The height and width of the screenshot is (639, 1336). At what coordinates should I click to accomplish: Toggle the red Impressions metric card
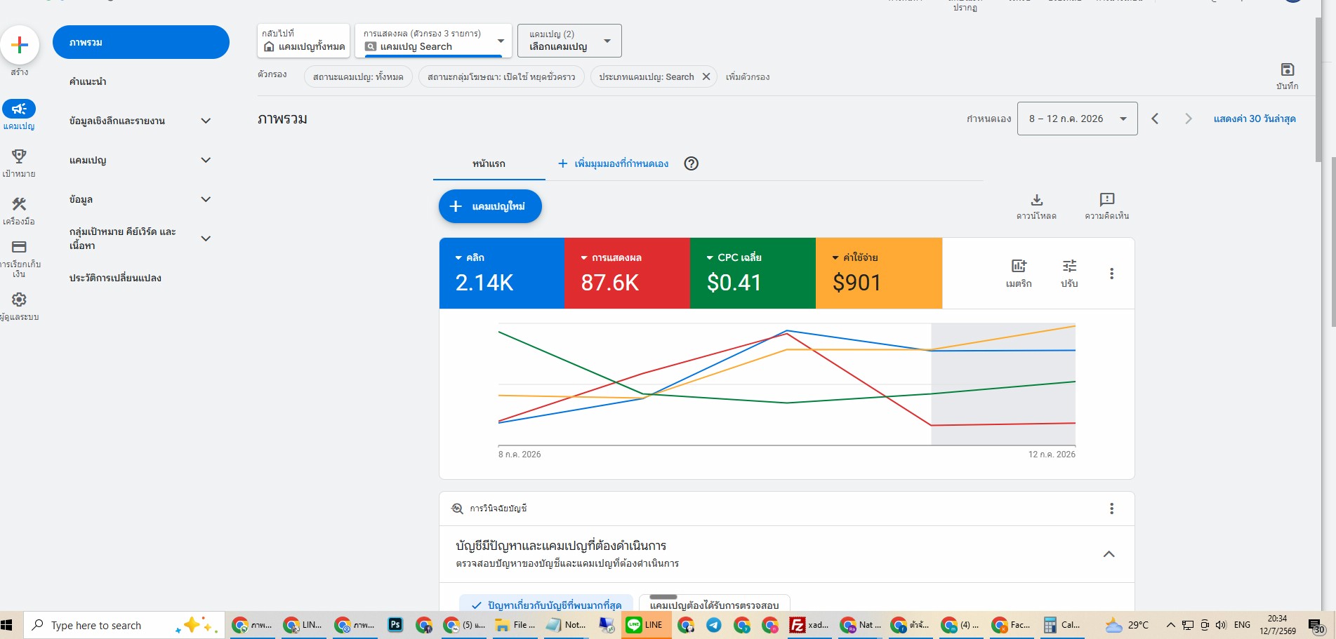[x=627, y=273]
